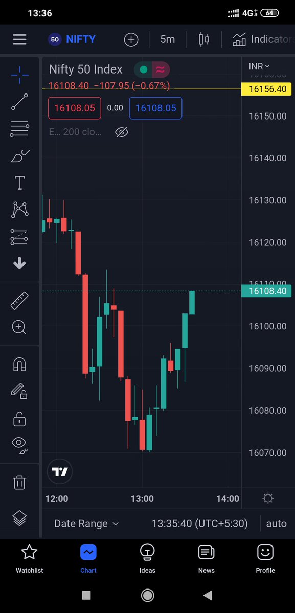Viewport: 295px width, 613px height.
Task: Delete drawings with the trash icon
Action: [x=19, y=482]
